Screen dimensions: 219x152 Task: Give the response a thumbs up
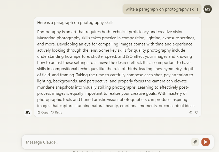coord(191,112)
